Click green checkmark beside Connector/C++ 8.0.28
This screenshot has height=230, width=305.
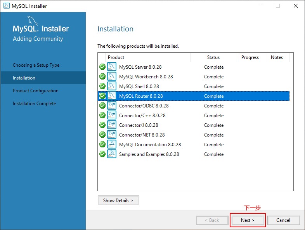point(102,115)
